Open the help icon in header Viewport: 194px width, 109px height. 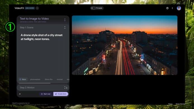click(167, 8)
